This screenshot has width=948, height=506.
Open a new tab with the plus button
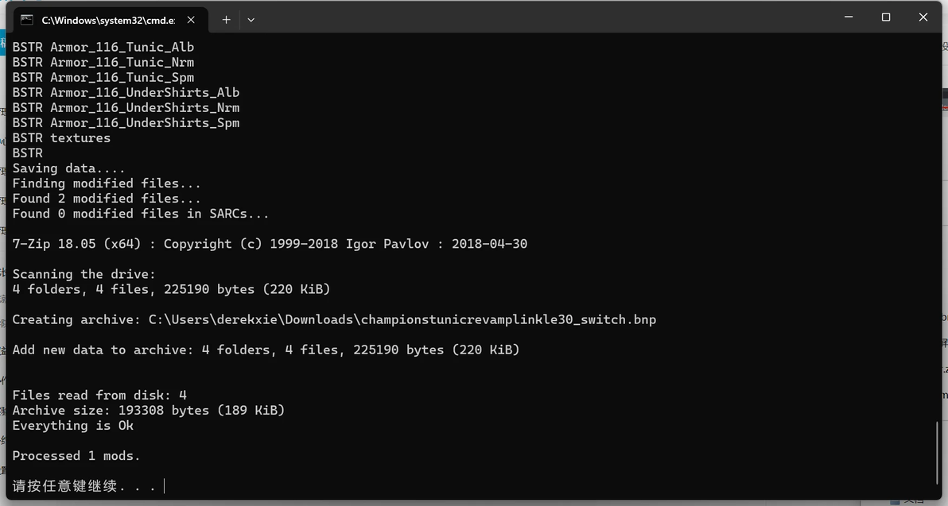(226, 20)
